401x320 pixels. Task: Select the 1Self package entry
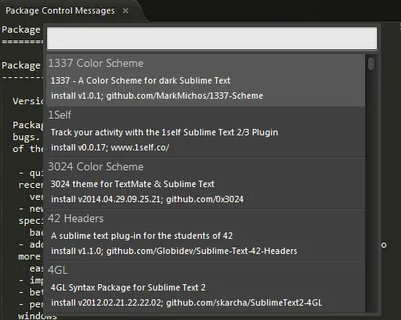[x=206, y=132]
